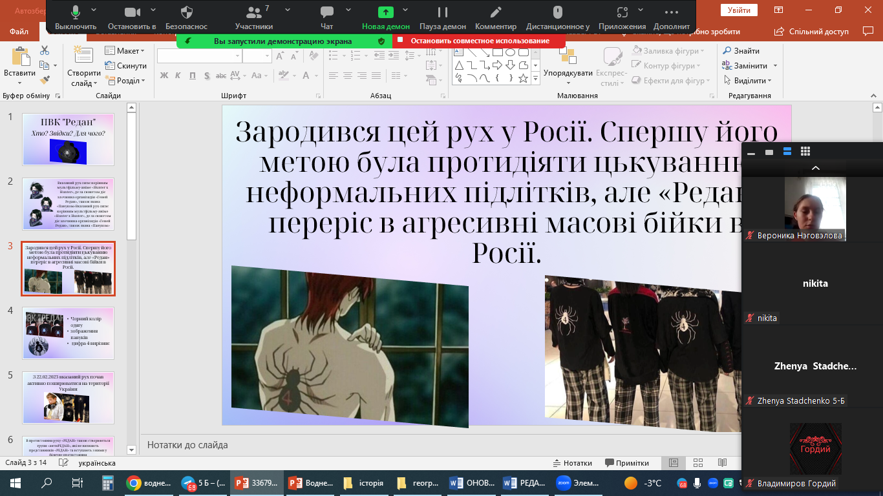883x496 pixels.
Task: Expand the shapes gallery more arrow
Action: (x=535, y=79)
